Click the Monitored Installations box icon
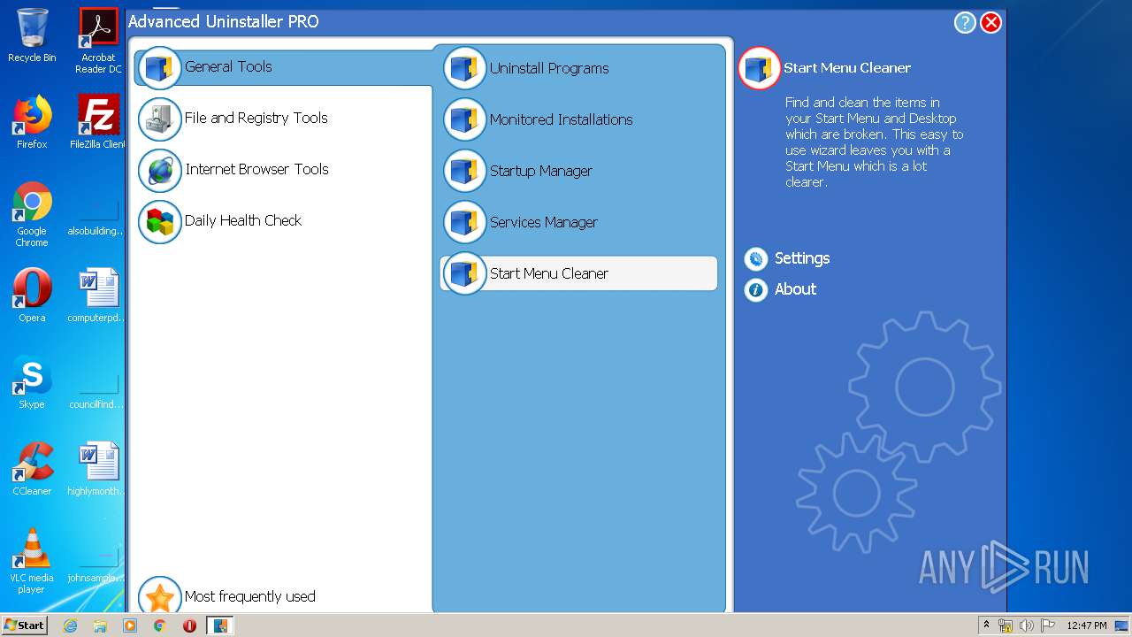 (464, 119)
